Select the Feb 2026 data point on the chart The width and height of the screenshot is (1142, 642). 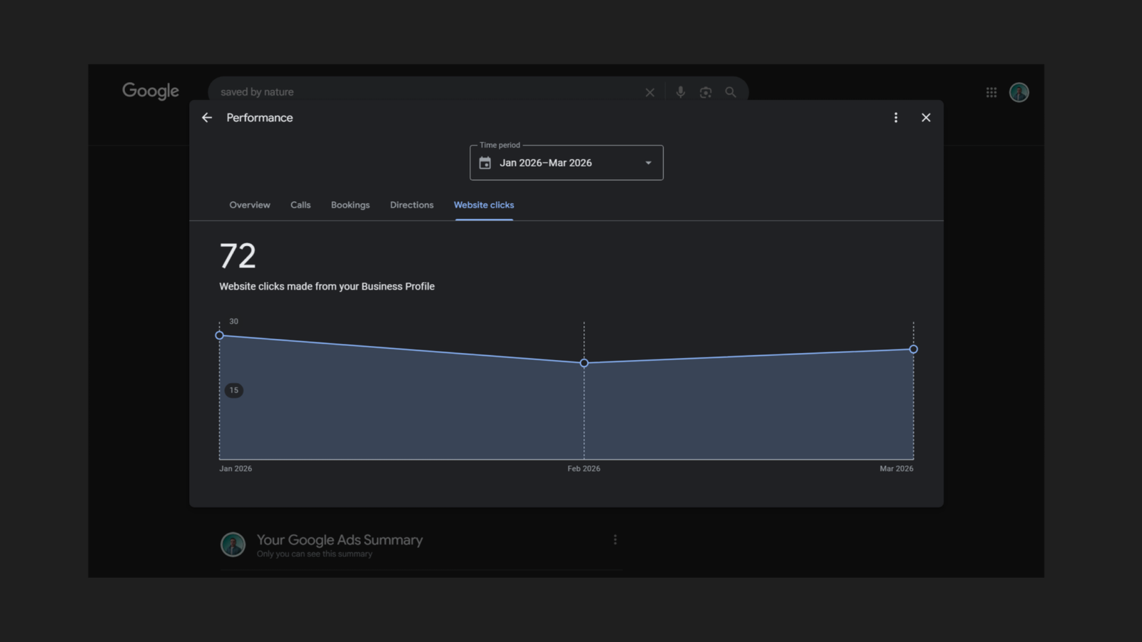[584, 363]
